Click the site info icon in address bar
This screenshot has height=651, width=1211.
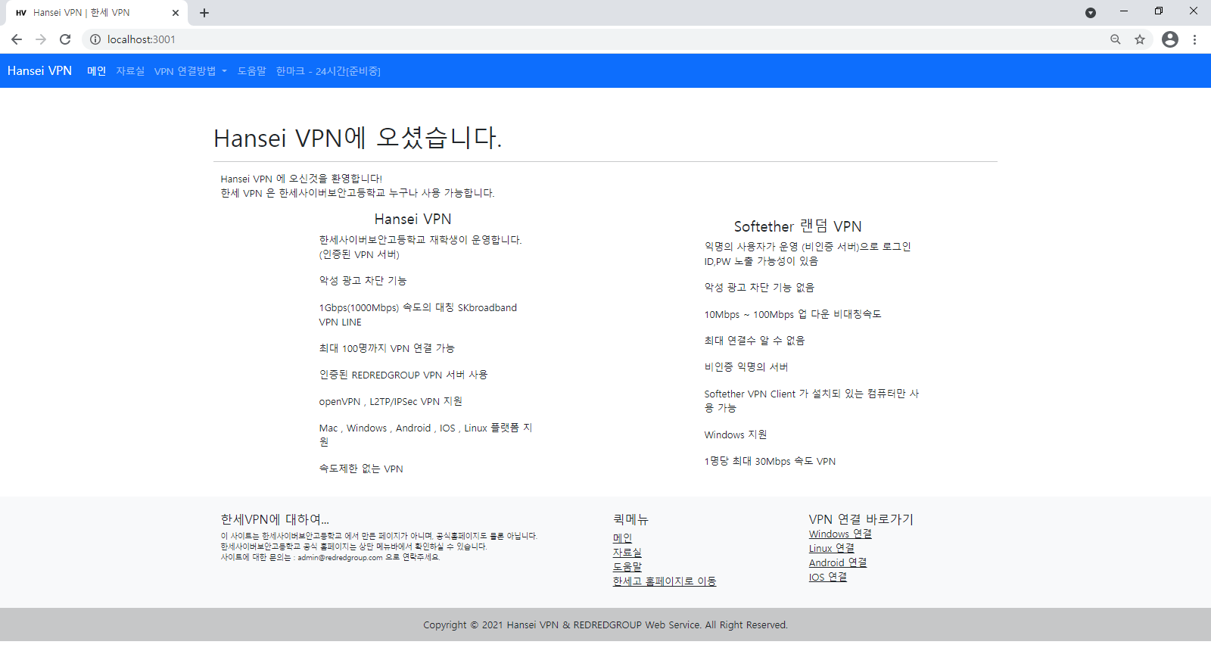pos(95,39)
